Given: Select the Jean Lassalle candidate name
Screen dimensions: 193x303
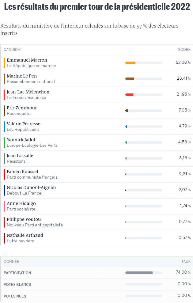Looking at the screenshot, I should tap(20, 156).
